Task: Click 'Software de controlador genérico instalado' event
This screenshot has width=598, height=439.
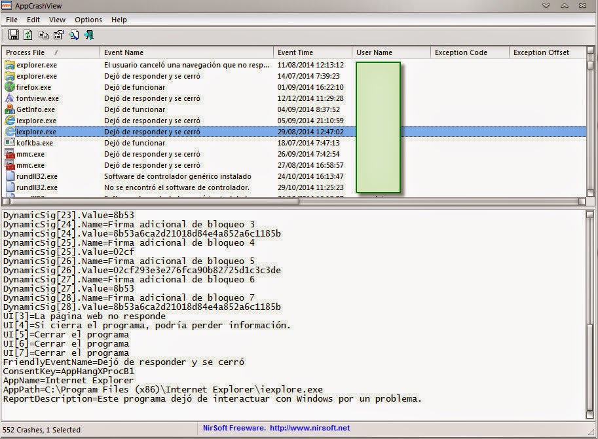Action: [x=178, y=176]
